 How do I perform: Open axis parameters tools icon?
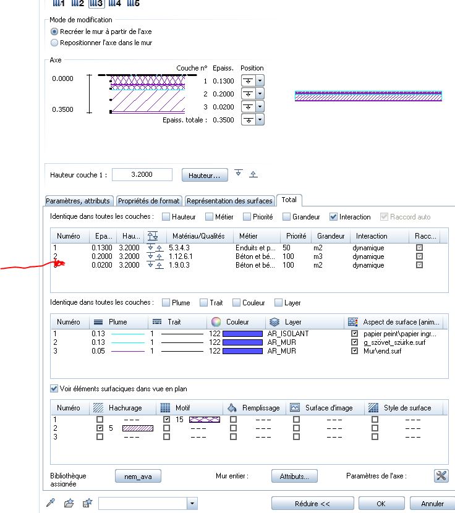(x=441, y=476)
